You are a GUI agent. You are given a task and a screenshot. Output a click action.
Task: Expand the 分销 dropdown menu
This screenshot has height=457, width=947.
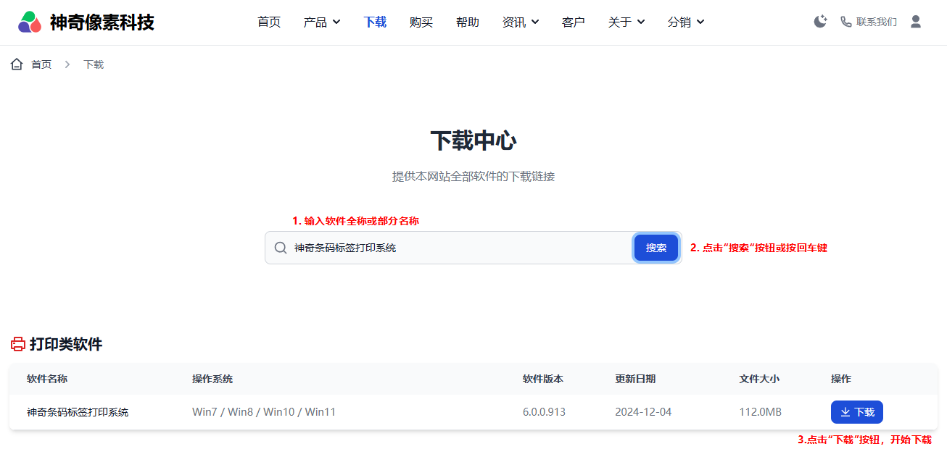[686, 22]
